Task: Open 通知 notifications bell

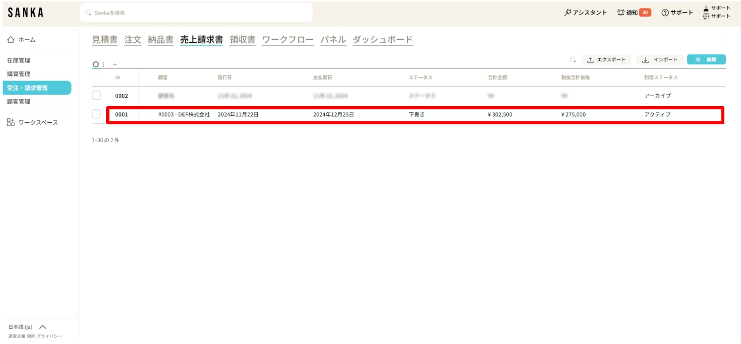Action: click(x=634, y=13)
